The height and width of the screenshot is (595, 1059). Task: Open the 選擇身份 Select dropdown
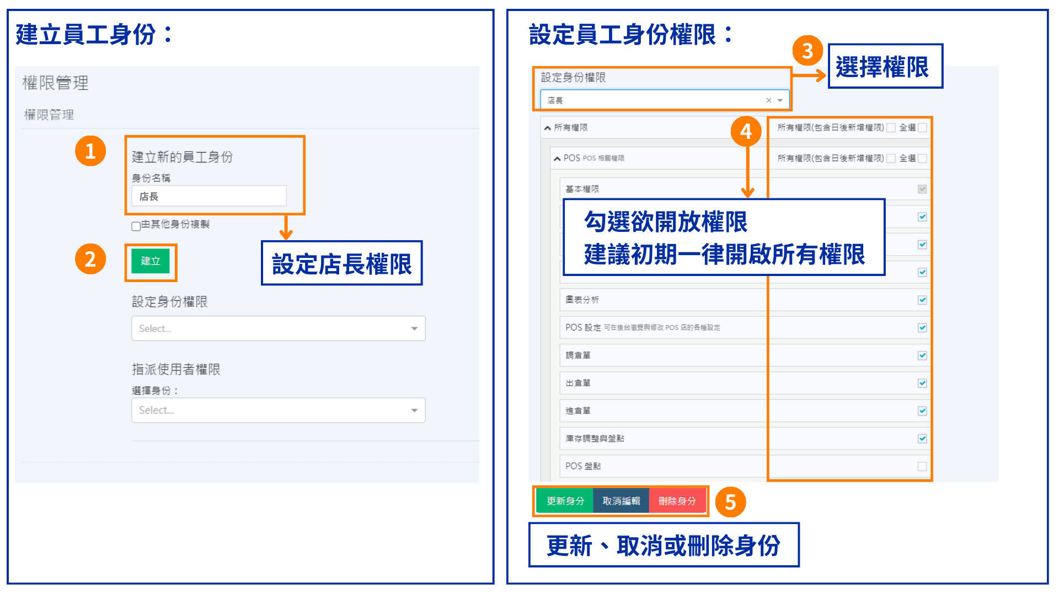279,410
